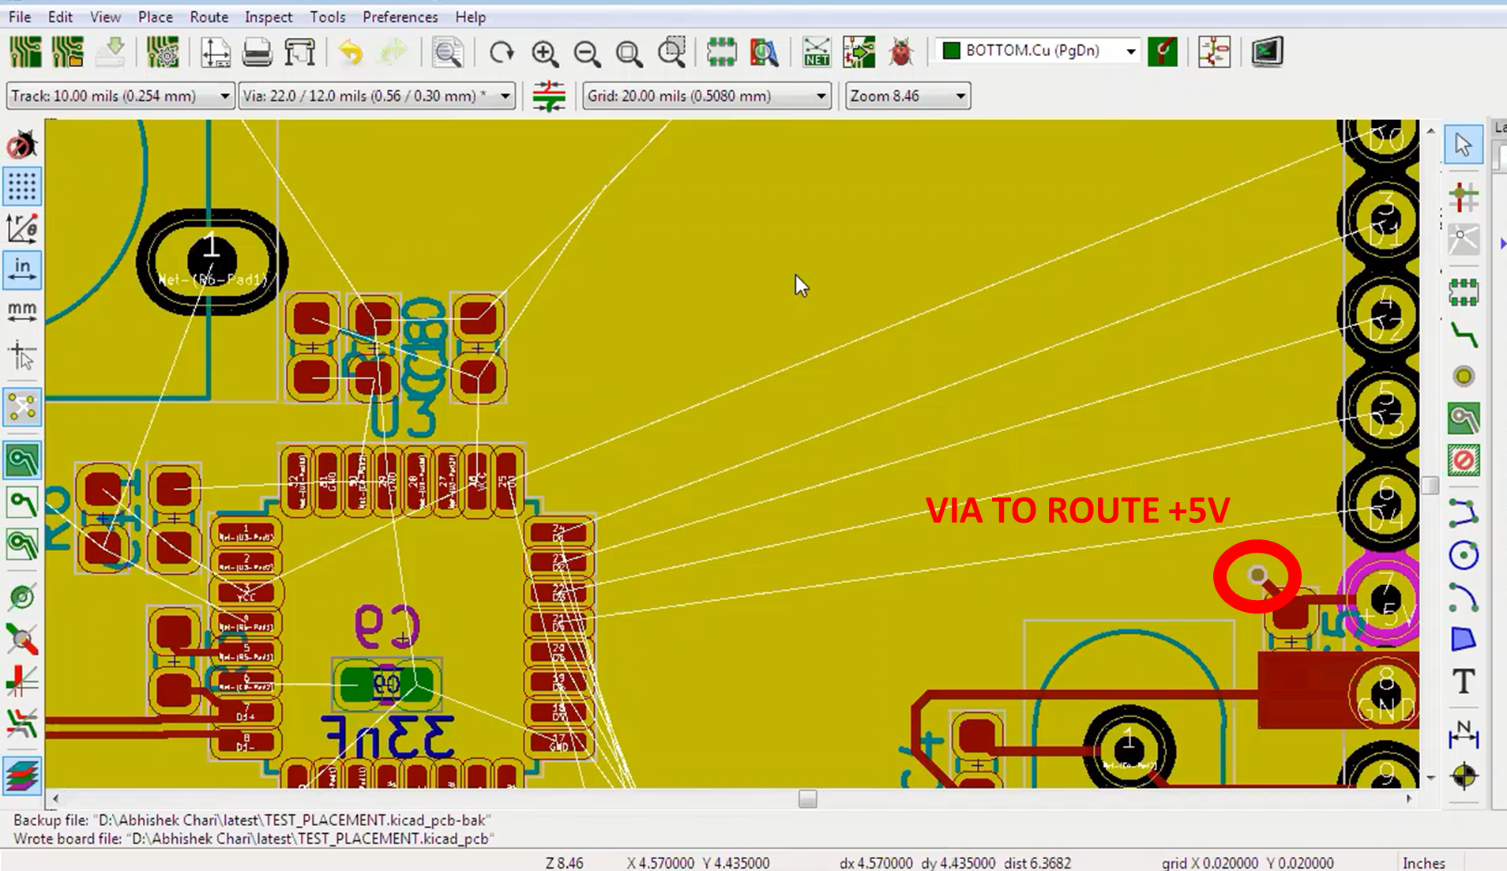Open the Footprint Library Browser
The image size is (1507, 871).
pos(764,52)
